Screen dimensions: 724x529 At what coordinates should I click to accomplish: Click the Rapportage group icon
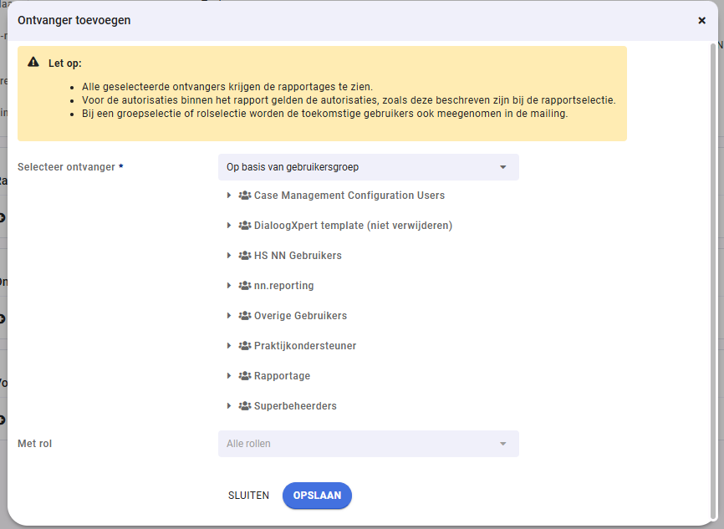pos(244,376)
